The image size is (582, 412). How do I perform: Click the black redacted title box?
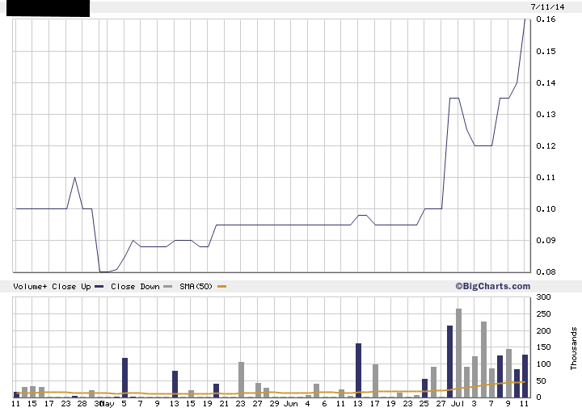point(44,9)
